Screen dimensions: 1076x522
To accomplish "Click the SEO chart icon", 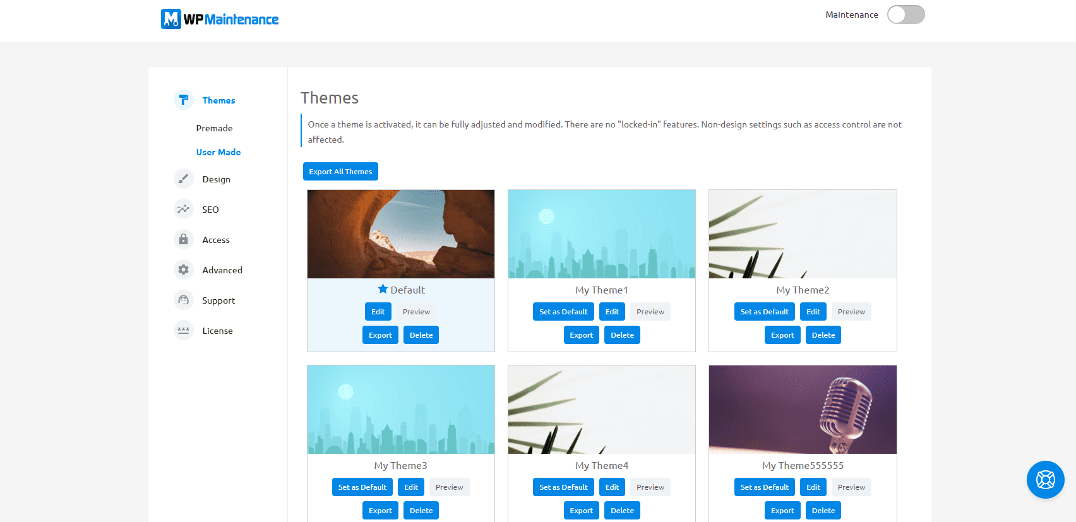I will coord(184,209).
